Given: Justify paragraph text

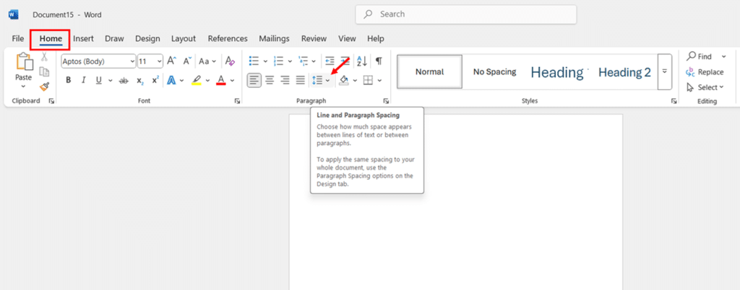Looking at the screenshot, I should coord(300,81).
